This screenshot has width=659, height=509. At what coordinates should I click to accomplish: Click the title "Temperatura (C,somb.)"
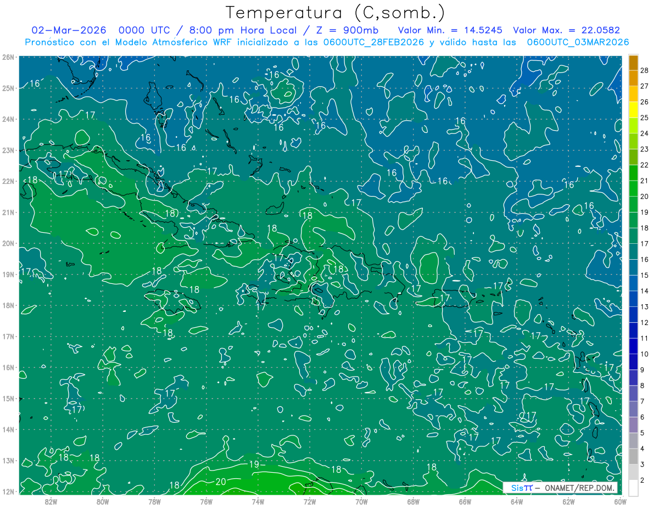click(336, 12)
